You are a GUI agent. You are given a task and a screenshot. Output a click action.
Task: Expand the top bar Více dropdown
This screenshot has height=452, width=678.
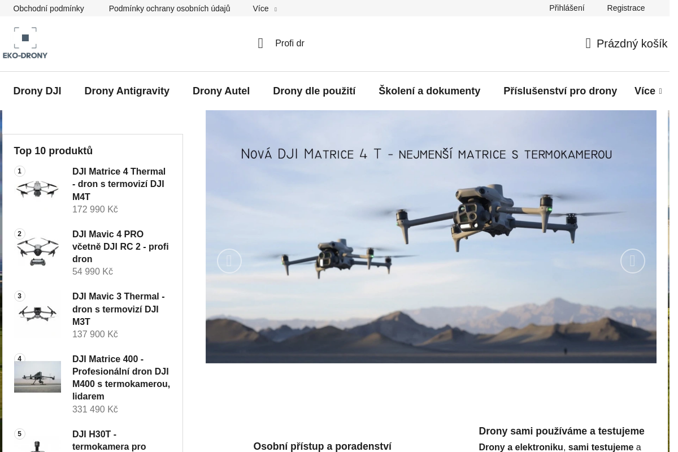(x=264, y=8)
